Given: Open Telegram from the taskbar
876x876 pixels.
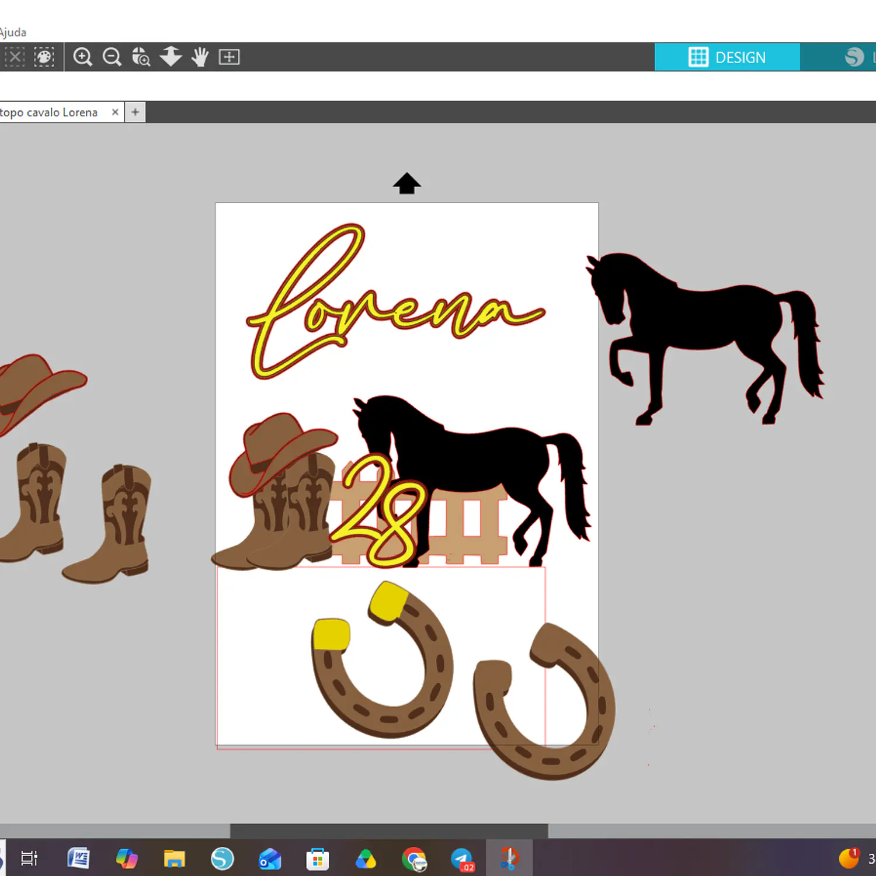Looking at the screenshot, I should tap(462, 858).
